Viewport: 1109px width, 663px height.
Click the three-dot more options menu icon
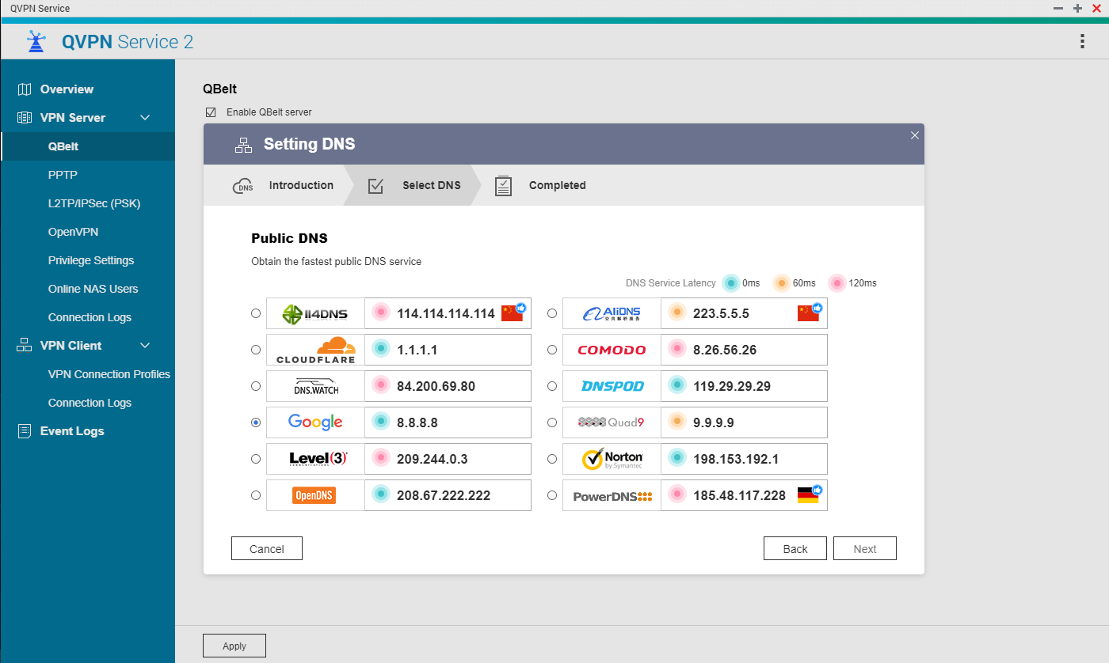point(1082,42)
